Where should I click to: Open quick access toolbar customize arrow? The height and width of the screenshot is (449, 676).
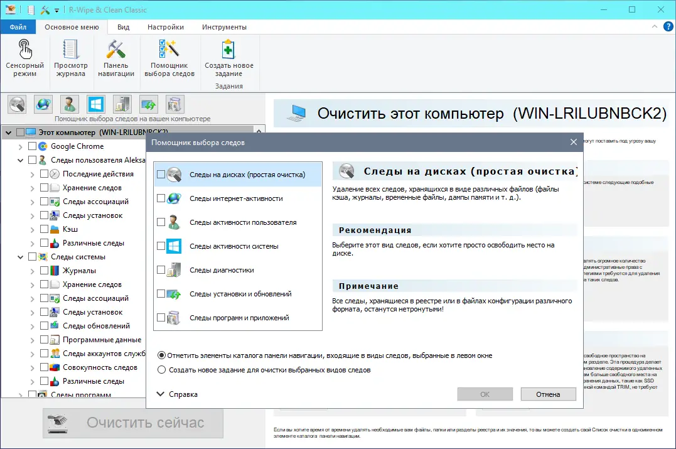56,10
